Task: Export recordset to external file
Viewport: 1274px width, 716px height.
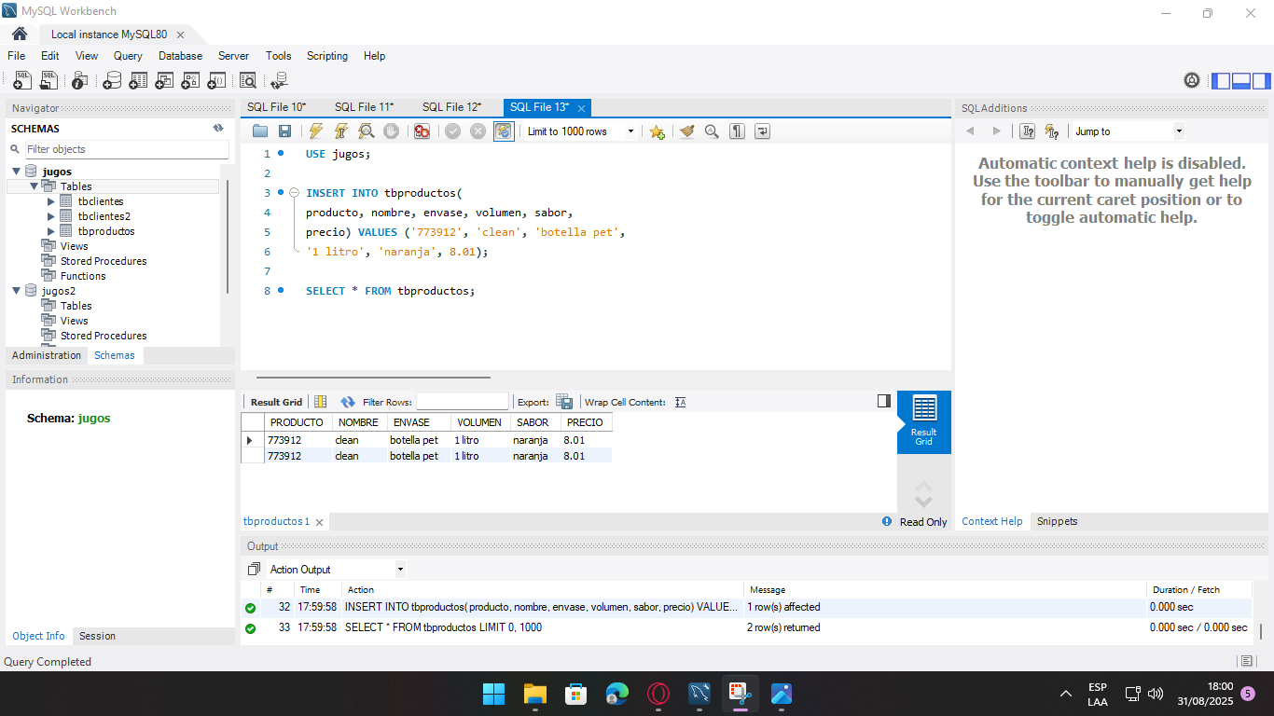Action: (564, 402)
